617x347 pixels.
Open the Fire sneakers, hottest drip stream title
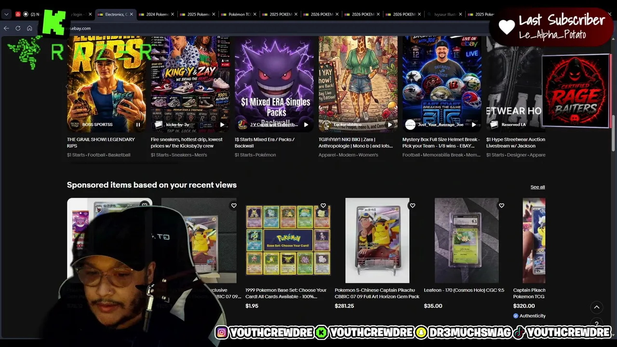(x=187, y=143)
